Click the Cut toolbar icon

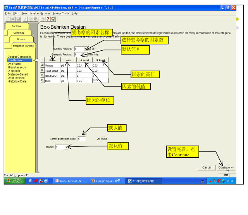pyautogui.click(x=25, y=19)
